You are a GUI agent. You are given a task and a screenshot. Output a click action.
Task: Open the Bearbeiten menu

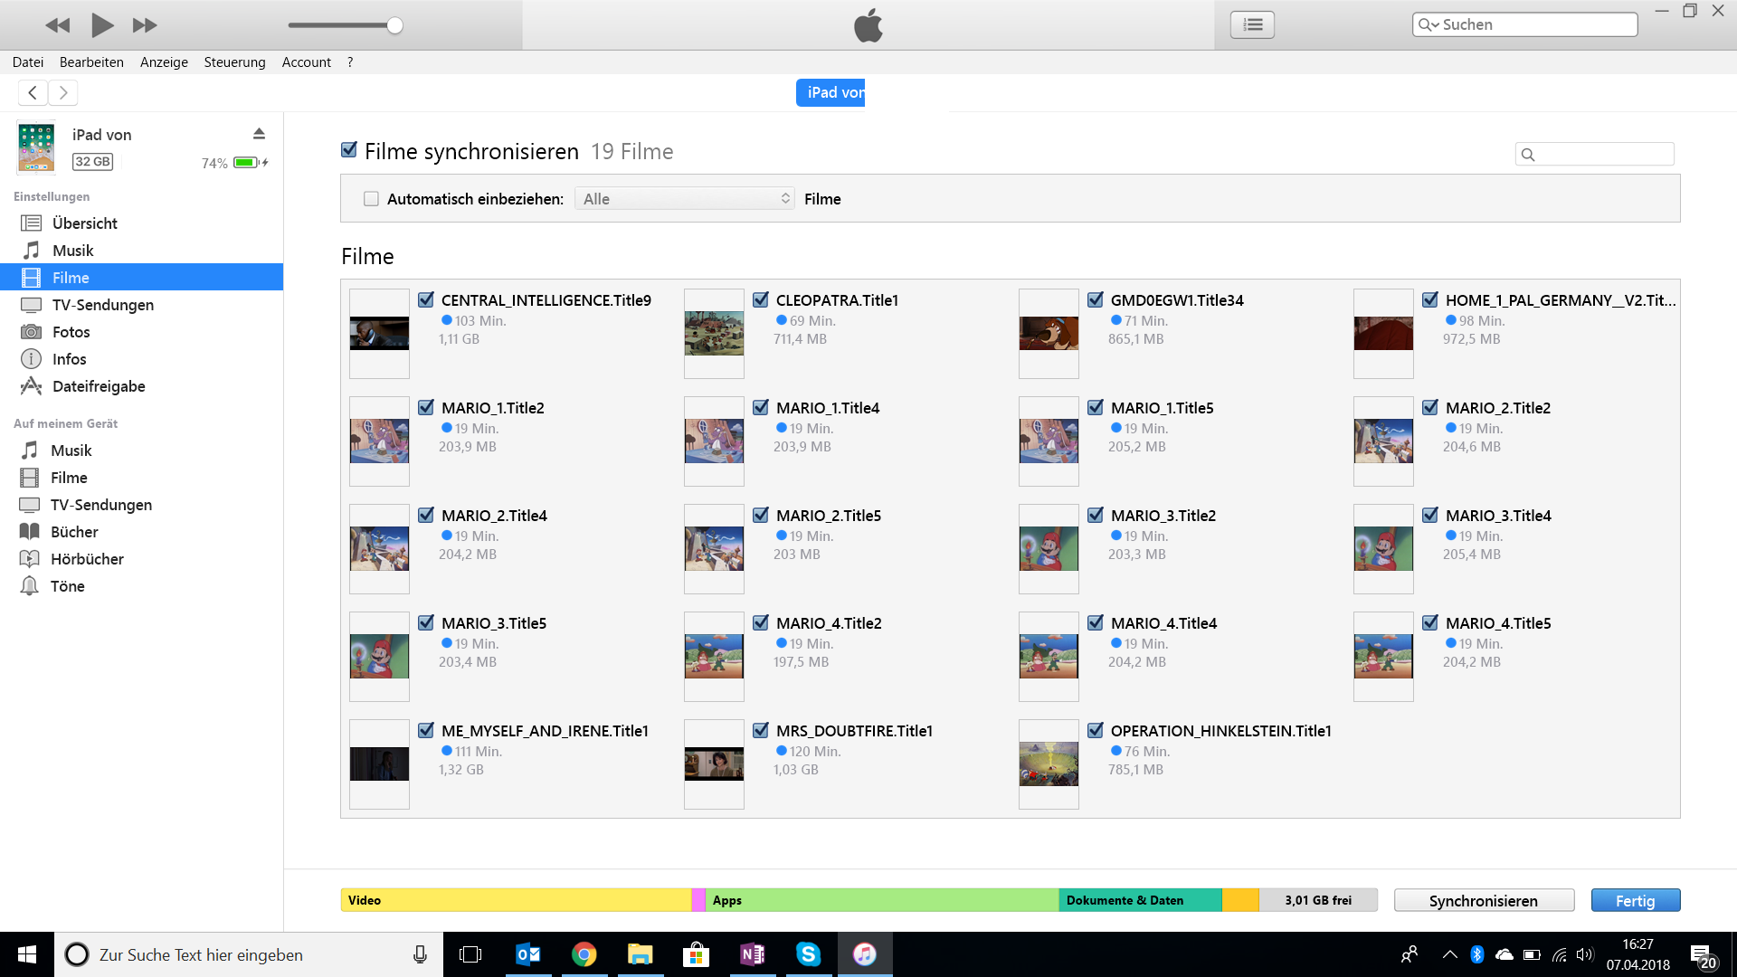[91, 62]
